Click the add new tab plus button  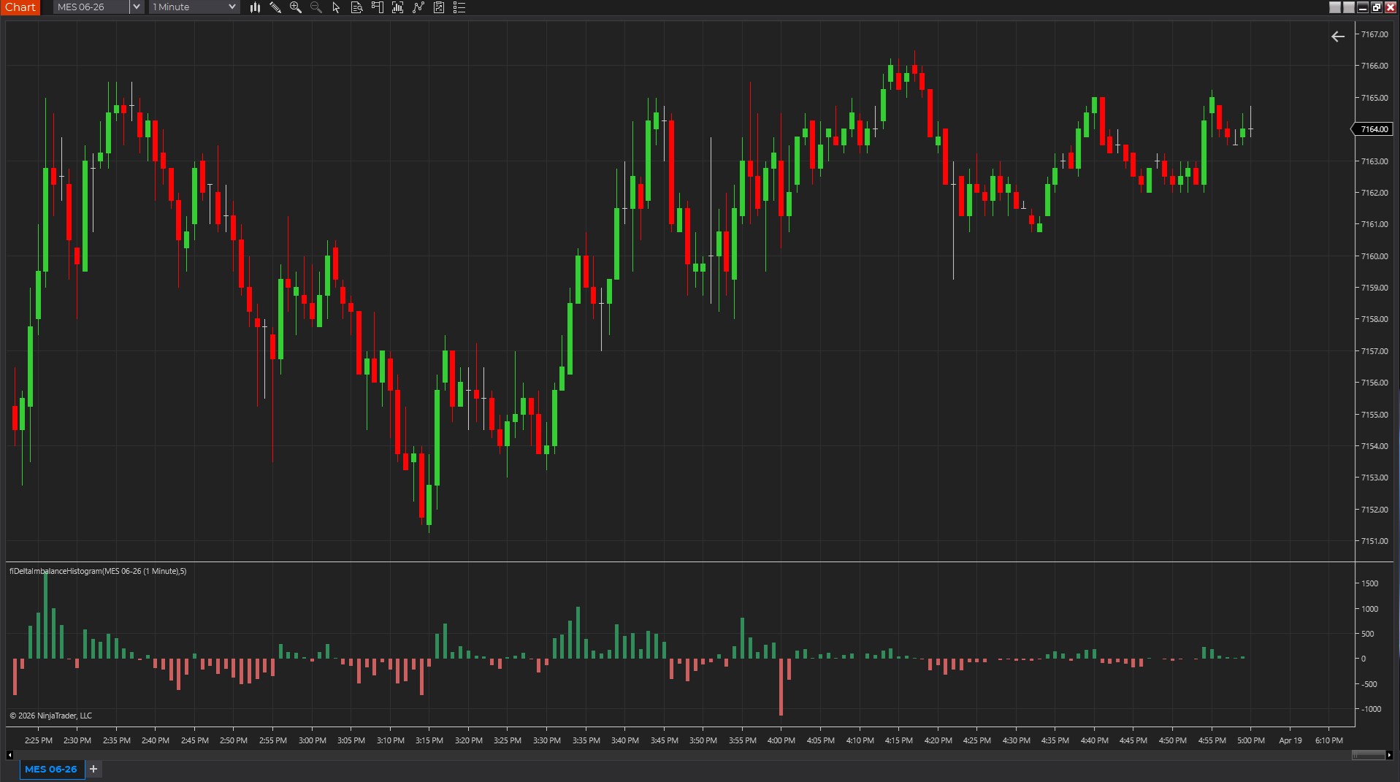(x=93, y=769)
